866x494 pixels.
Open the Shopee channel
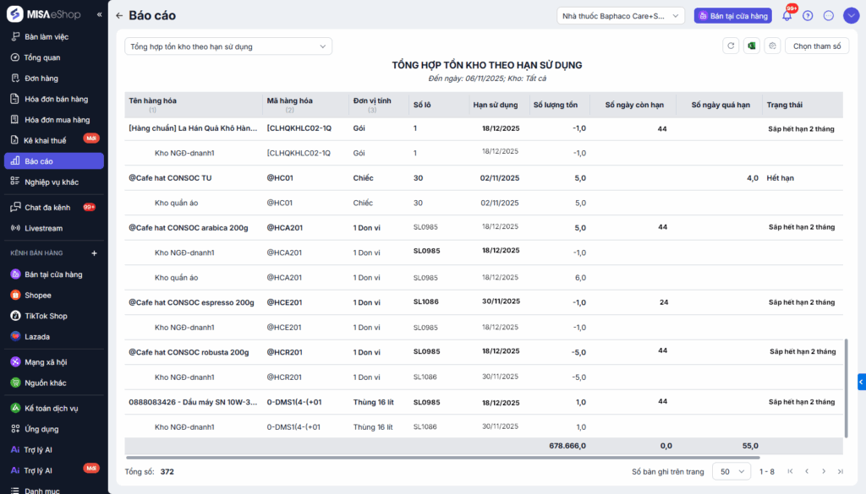[x=38, y=296]
